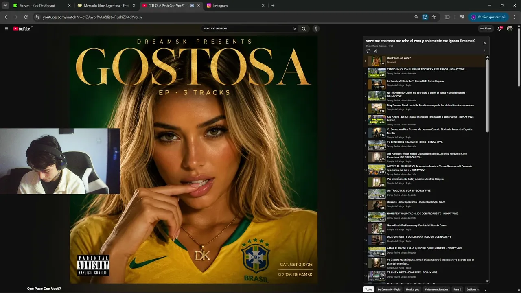The image size is (521, 293).
Task: Open the UN TRAGO MAS POR TI thumbnail
Action: click(x=377, y=193)
